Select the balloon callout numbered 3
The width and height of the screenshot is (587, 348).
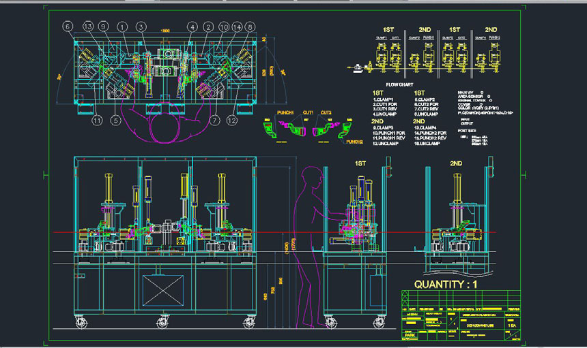coord(141,27)
